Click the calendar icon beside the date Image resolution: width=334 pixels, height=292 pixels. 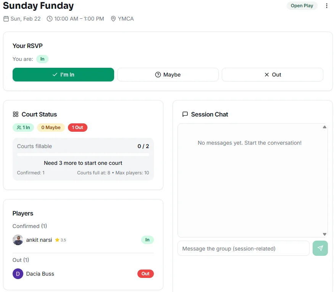tap(6, 18)
